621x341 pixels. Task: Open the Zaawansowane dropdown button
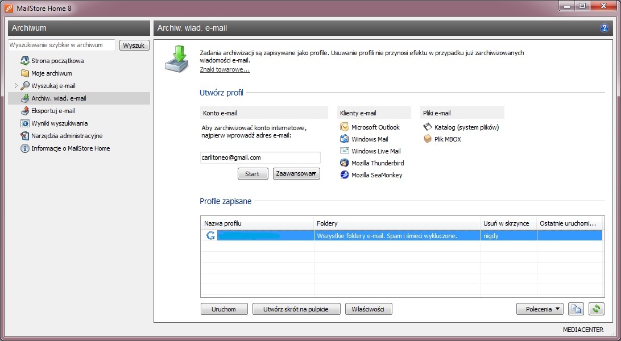click(x=296, y=174)
